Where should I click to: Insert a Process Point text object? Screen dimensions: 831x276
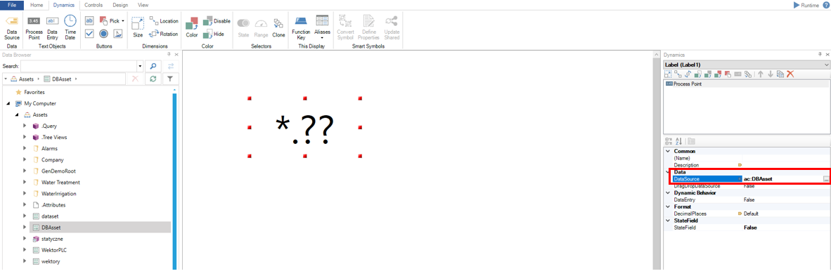pyautogui.click(x=34, y=27)
